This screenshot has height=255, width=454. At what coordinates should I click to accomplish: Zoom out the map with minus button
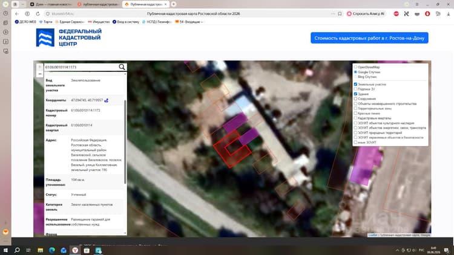pyautogui.click(x=40, y=74)
